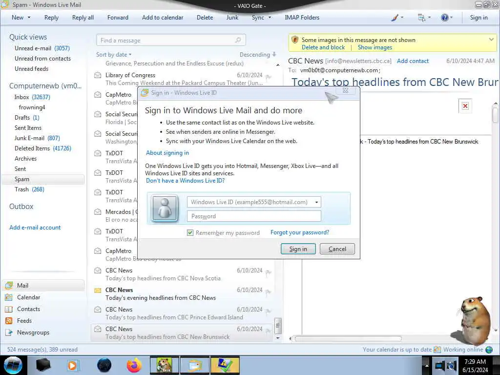Click Add to calendar in toolbar
The image size is (500, 375).
163,18
